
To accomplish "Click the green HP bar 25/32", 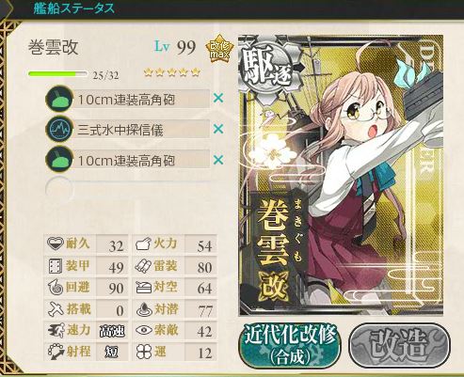I will pos(57,74).
